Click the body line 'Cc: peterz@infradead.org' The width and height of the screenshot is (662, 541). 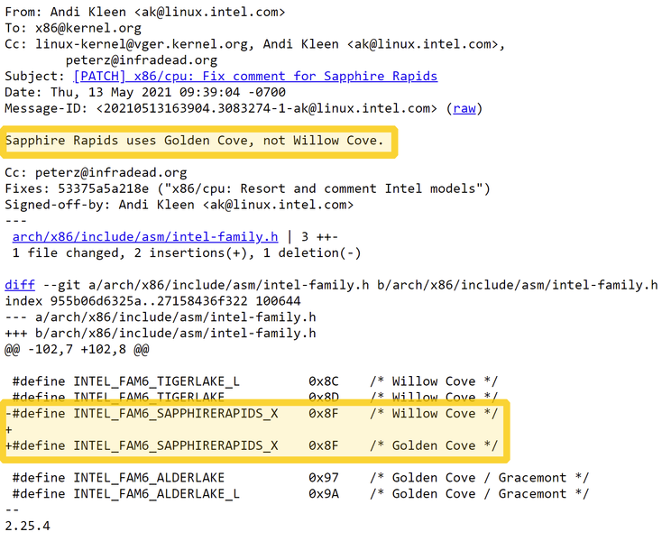click(96, 172)
